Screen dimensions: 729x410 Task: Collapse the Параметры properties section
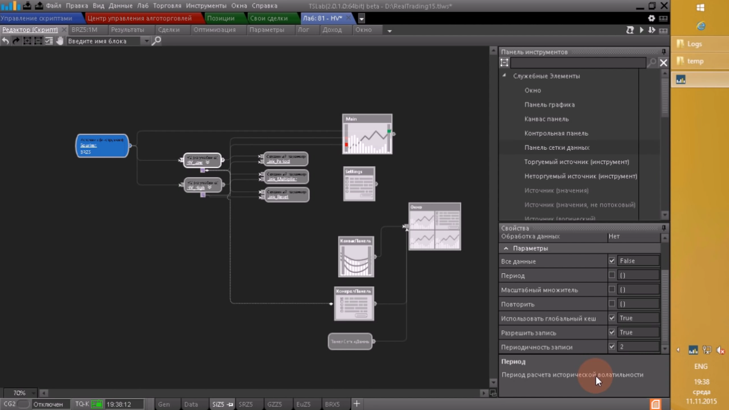(506, 248)
